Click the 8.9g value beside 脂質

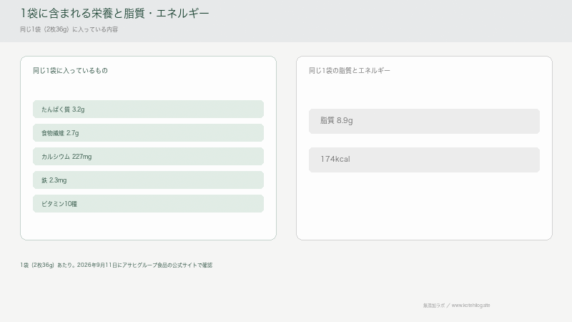coord(345,120)
